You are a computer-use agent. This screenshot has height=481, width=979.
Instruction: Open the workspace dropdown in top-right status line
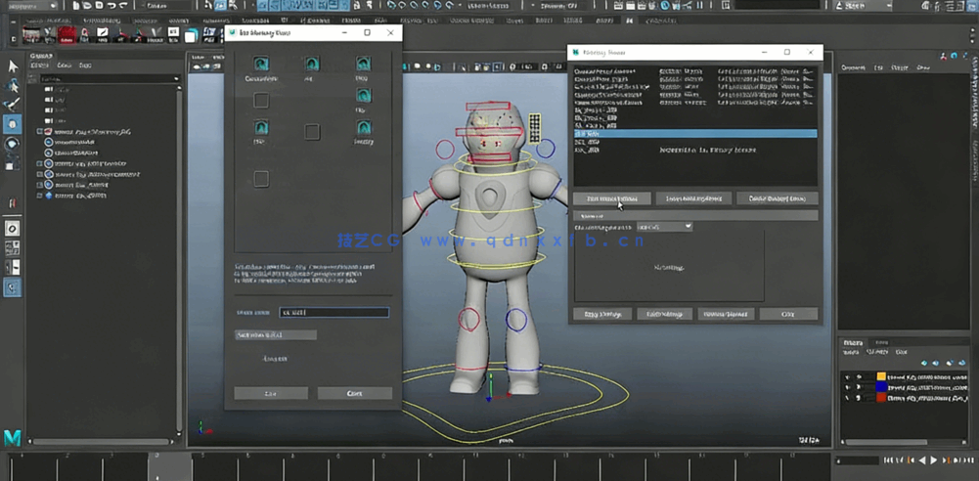pos(861,6)
